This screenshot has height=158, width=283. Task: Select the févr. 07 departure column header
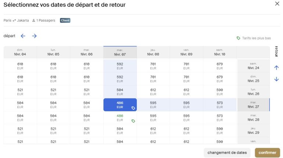pos(120,52)
